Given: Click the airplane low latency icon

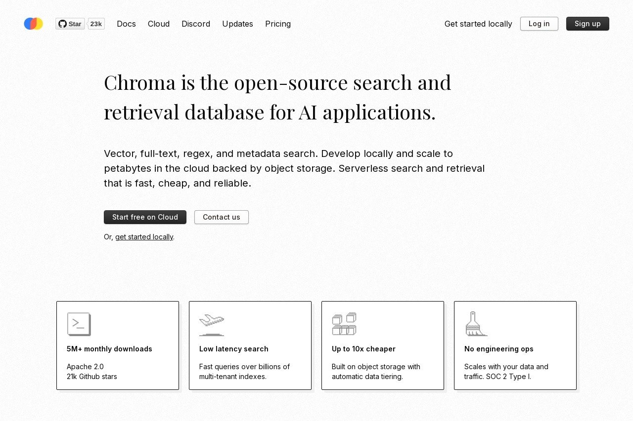Looking at the screenshot, I should 212,324.
